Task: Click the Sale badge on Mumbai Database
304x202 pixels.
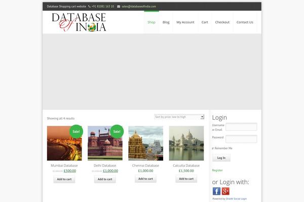Action: coord(76,131)
